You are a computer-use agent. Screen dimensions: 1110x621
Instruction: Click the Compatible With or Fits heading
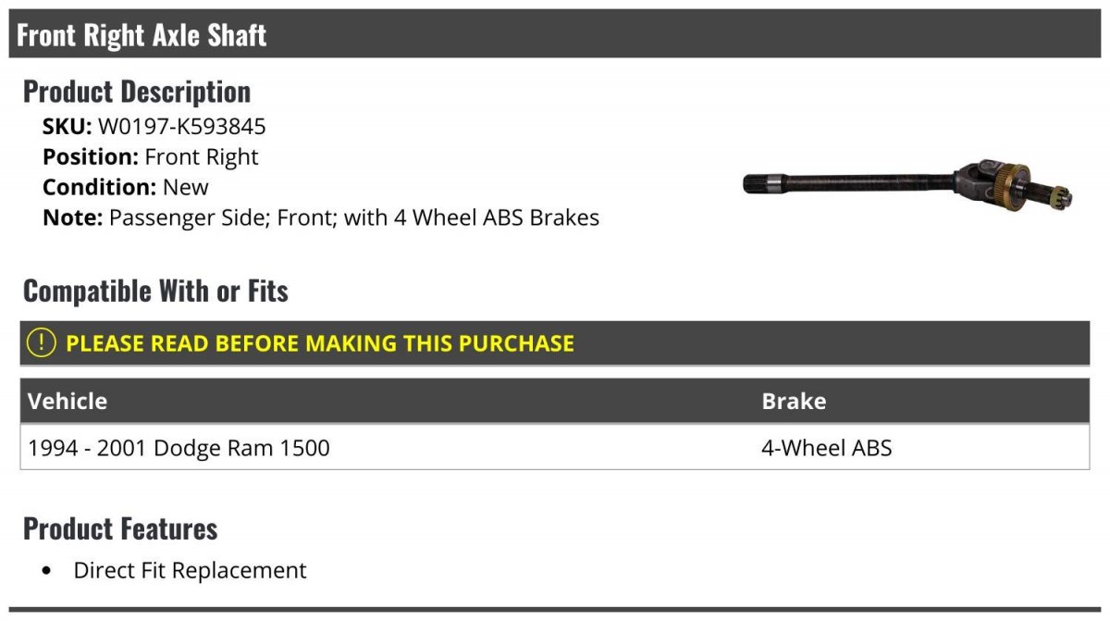(155, 291)
